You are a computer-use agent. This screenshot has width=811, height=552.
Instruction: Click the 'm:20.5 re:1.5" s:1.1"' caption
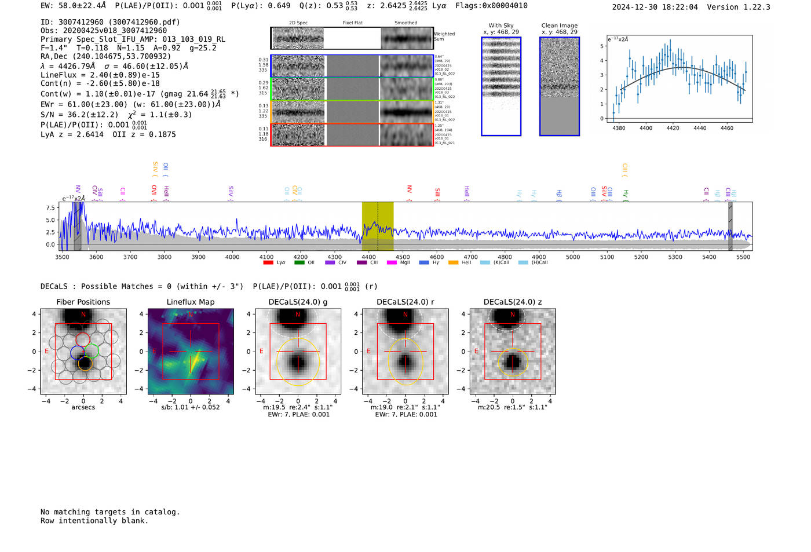[513, 407]
